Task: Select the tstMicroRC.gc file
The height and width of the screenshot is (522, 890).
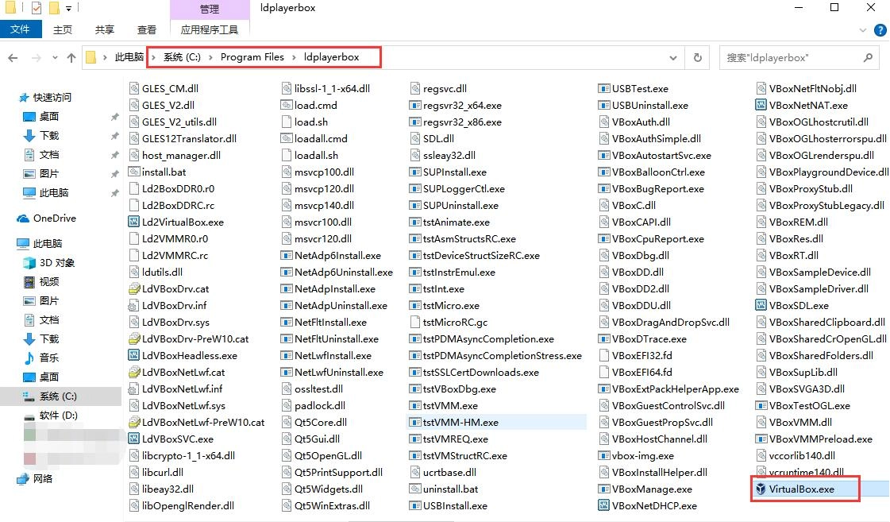Action: pyautogui.click(x=448, y=323)
